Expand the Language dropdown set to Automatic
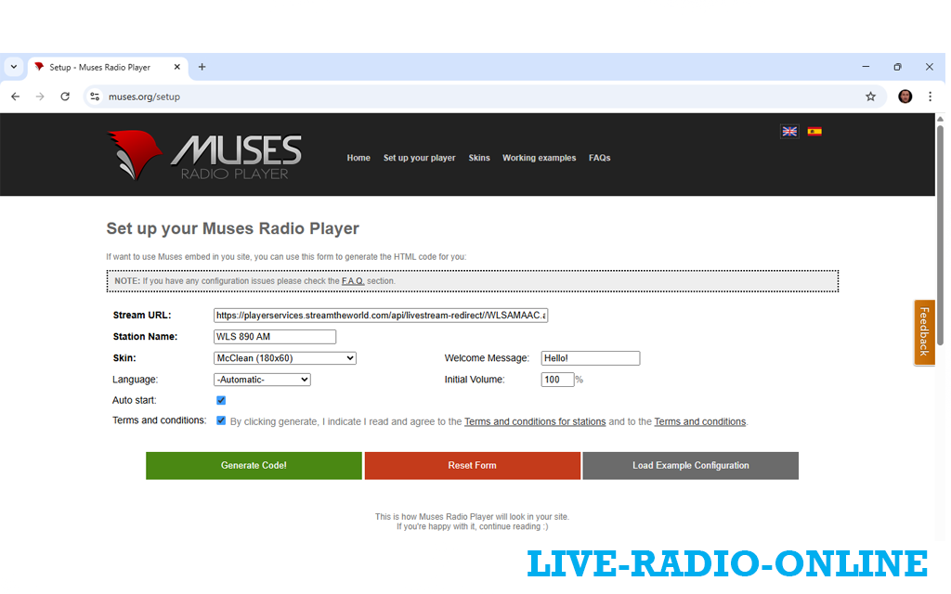The width and height of the screenshot is (951, 594). tap(261, 380)
